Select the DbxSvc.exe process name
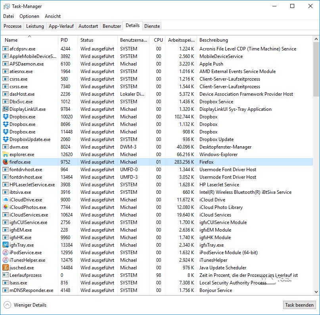Image resolution: width=320 pixels, height=315 pixels. tap(21, 102)
